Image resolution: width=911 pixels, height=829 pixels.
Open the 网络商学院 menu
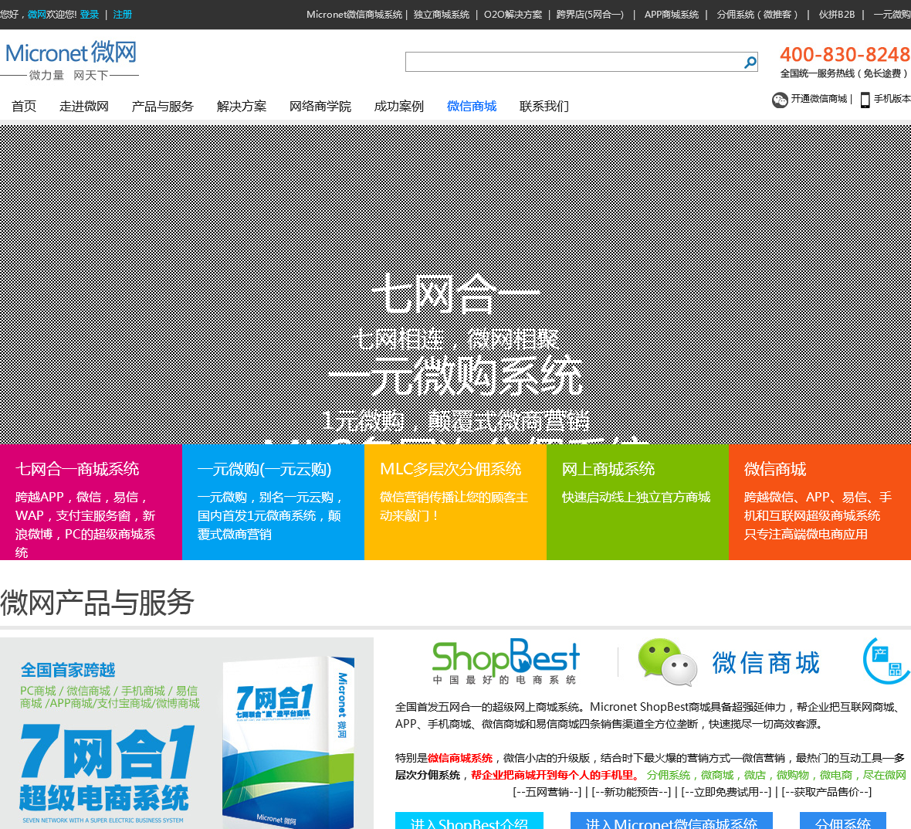tap(320, 106)
